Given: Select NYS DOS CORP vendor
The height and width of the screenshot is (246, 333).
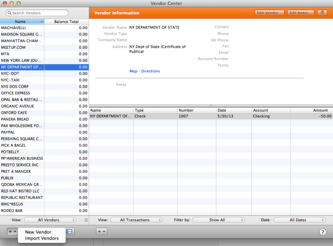Looking at the screenshot, I should (44, 87).
